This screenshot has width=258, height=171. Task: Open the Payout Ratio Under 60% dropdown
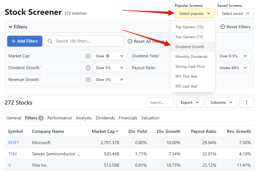click(233, 68)
